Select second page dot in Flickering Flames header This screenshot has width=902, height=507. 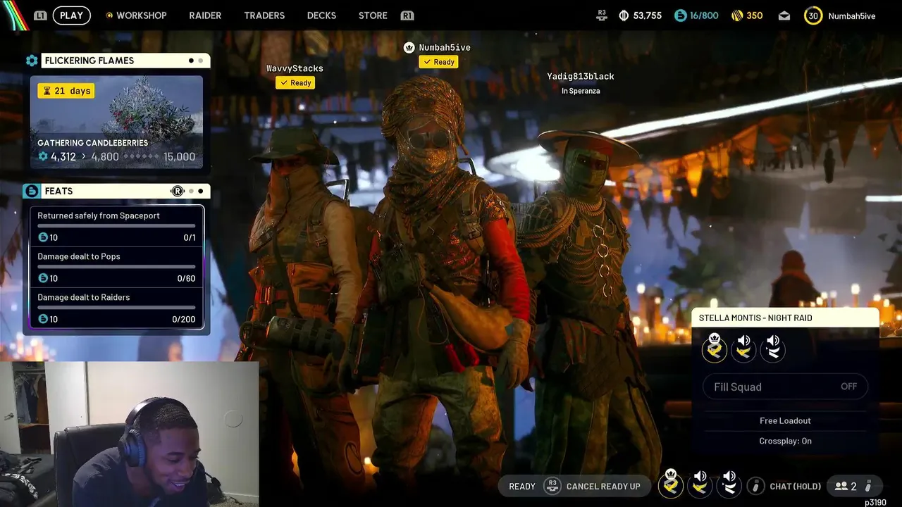(200, 61)
